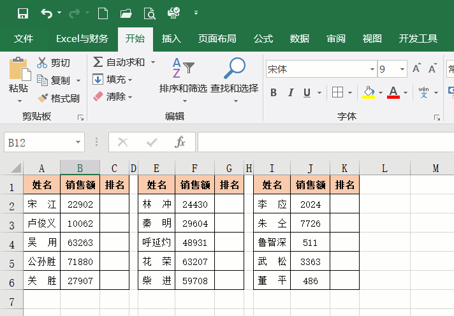
Task: Expand the font color dropdown arrow
Action: tap(406, 93)
